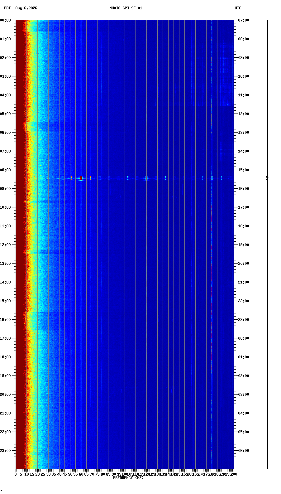Click the 08:00 PDT time label

pyautogui.click(x=5, y=170)
